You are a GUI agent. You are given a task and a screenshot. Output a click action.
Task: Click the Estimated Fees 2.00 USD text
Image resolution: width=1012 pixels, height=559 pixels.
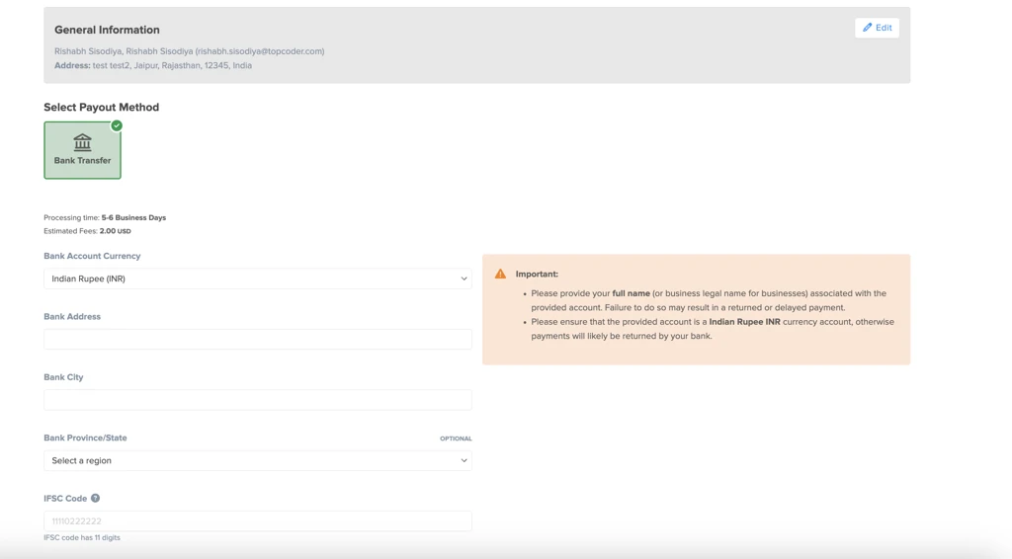(x=87, y=231)
